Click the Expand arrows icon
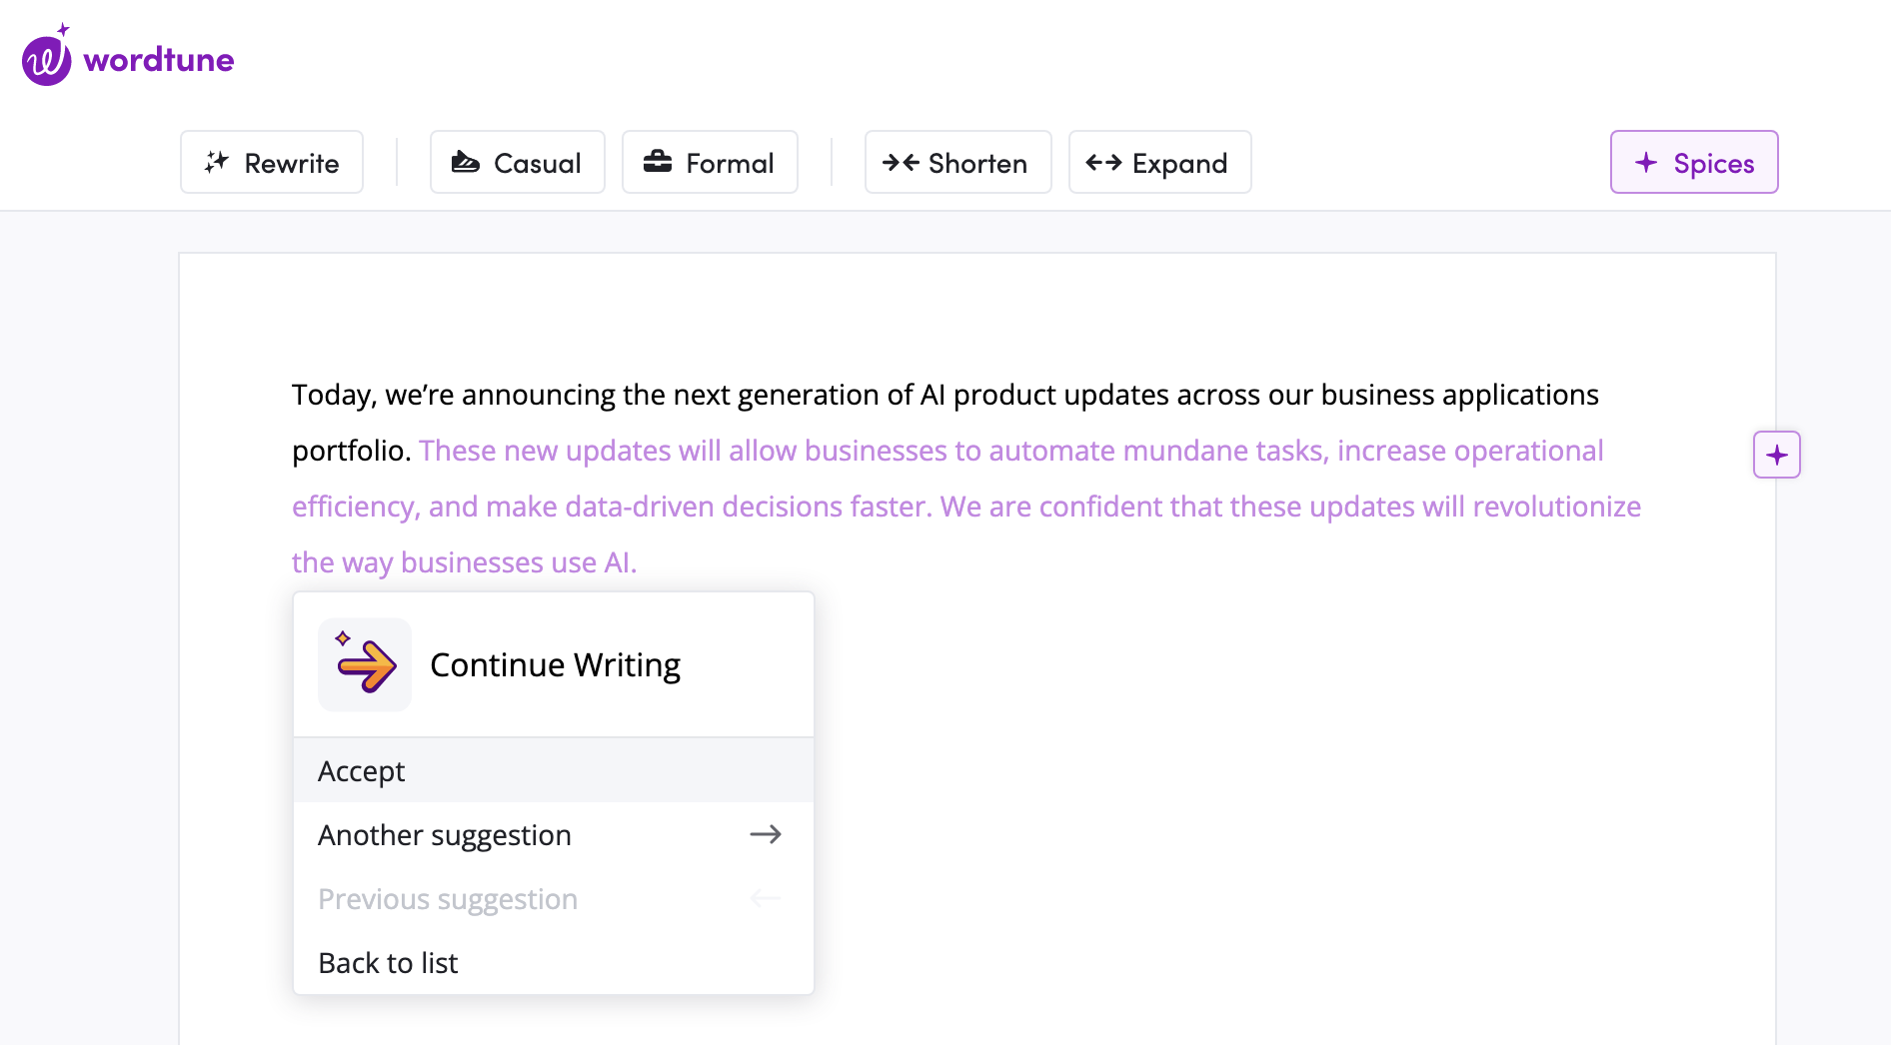The width and height of the screenshot is (1891, 1045). coord(1103,162)
